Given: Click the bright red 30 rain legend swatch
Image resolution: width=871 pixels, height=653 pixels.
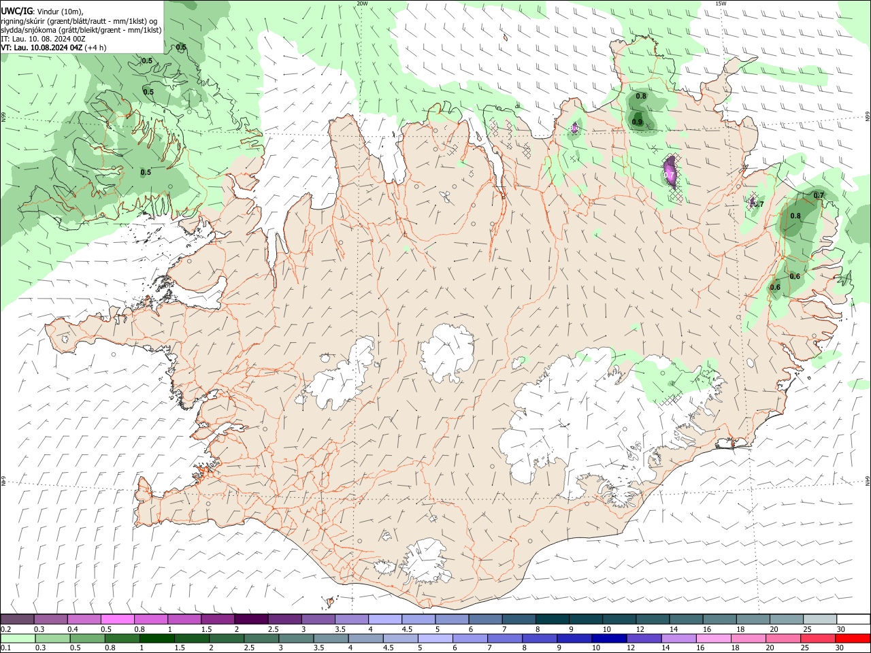Looking at the screenshot, I should (852, 638).
